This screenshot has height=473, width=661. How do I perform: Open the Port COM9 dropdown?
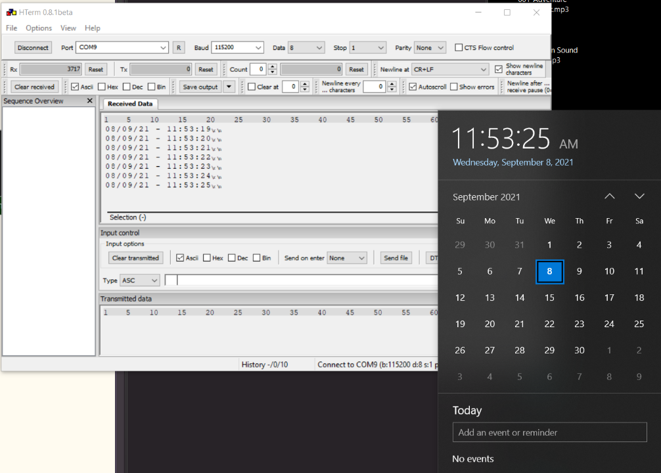[x=163, y=48]
